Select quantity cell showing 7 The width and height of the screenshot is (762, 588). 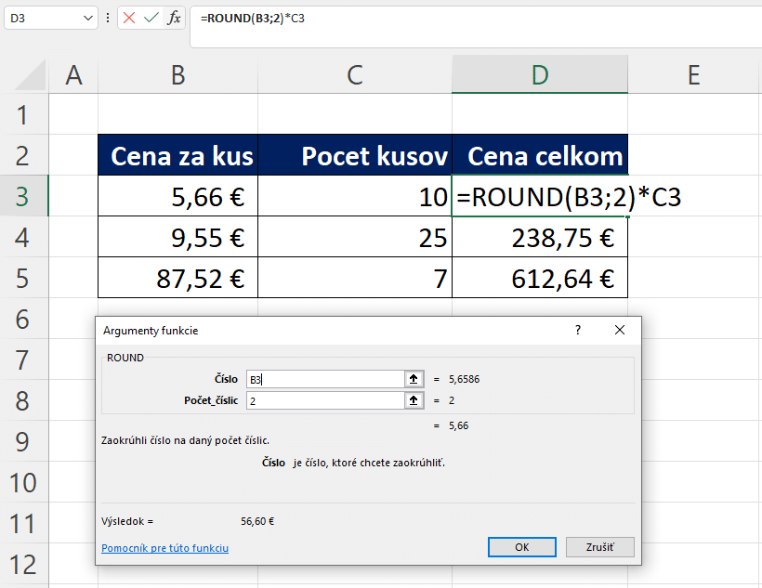(x=355, y=278)
